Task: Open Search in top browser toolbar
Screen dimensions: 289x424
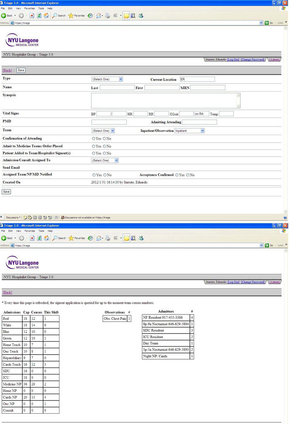Action: tap(59, 16)
